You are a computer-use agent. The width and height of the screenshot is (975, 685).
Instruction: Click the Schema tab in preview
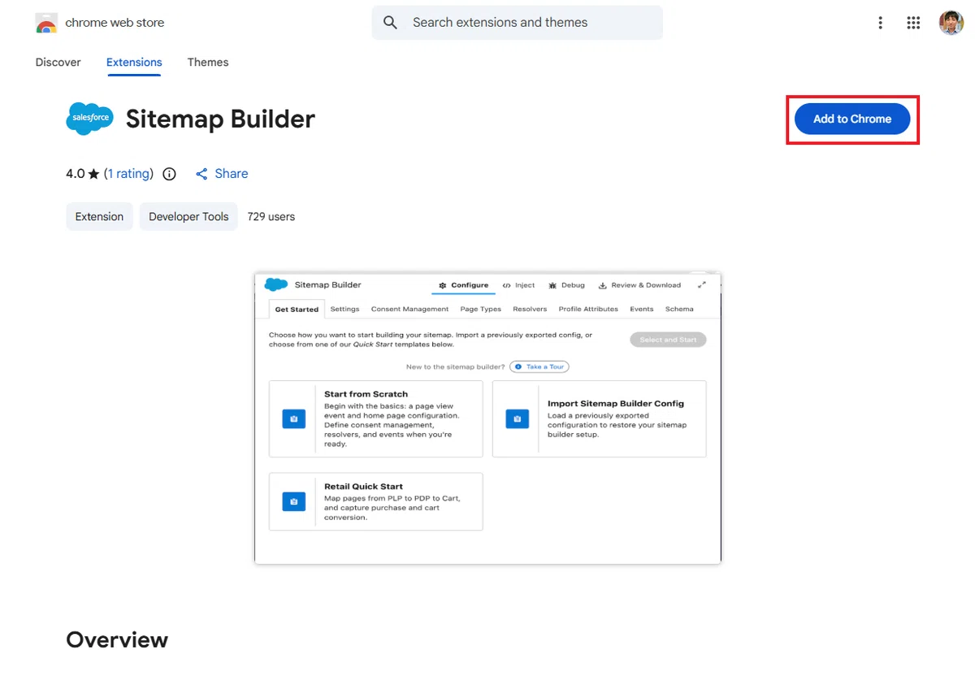coord(679,310)
